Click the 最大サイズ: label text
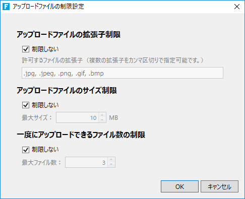This screenshot has height=199, width=245. 37,118
